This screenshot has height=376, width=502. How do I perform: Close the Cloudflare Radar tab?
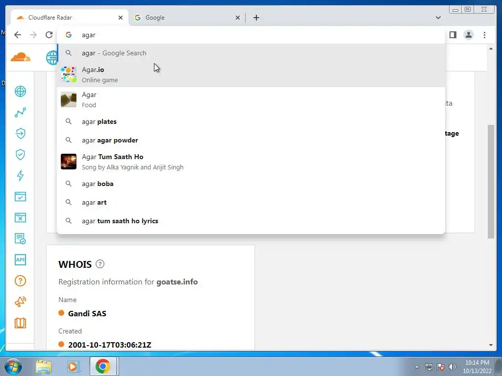coord(121,18)
